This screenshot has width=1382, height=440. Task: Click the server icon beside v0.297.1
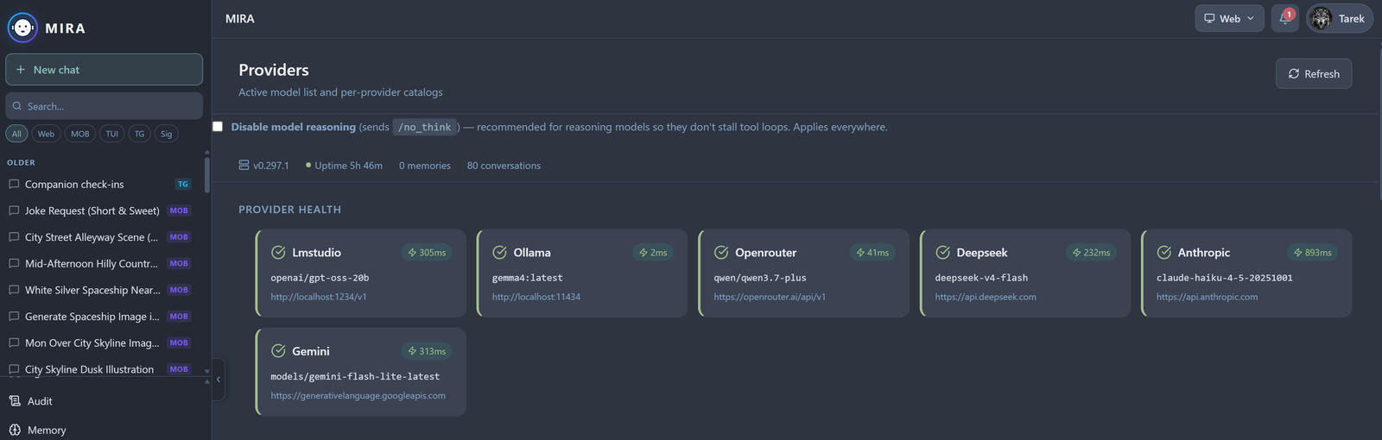[244, 165]
